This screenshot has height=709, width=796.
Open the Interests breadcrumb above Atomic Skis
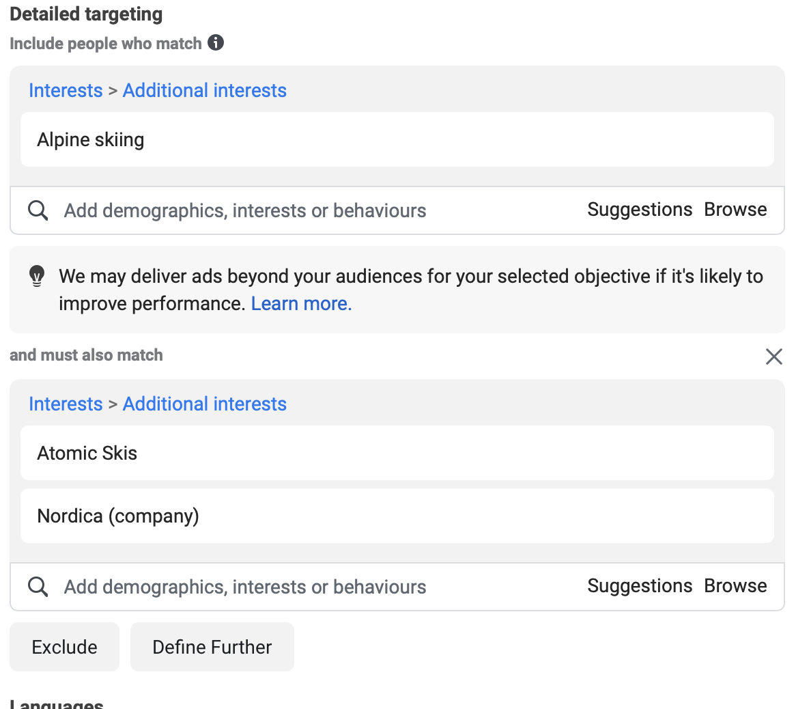pyautogui.click(x=66, y=404)
